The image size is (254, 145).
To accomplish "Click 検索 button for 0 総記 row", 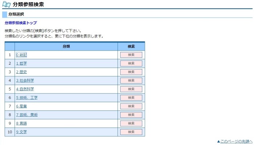I will (131, 55).
